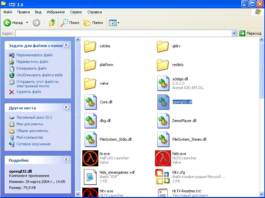Select the HLTV-Readme.txt document icon
The image size is (265, 198).
tap(163, 193)
